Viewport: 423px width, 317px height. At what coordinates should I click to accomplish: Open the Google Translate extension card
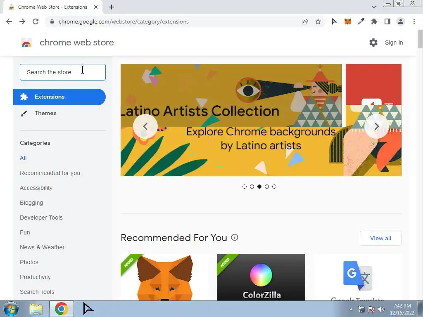point(357,277)
